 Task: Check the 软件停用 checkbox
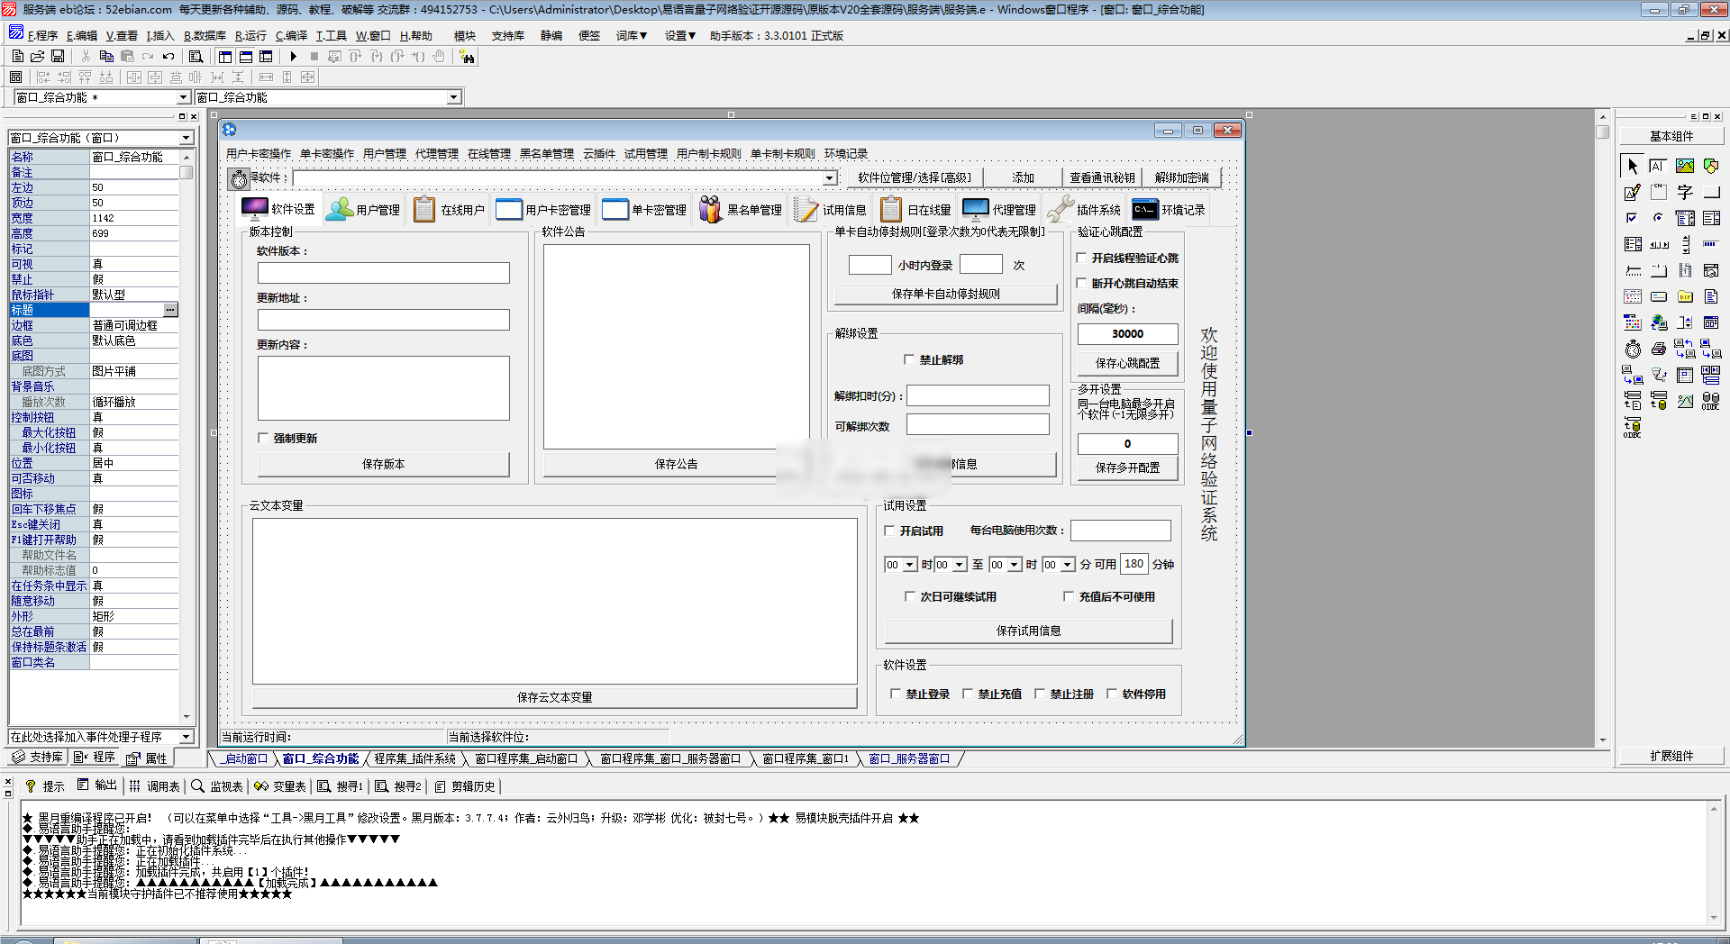tap(1112, 694)
